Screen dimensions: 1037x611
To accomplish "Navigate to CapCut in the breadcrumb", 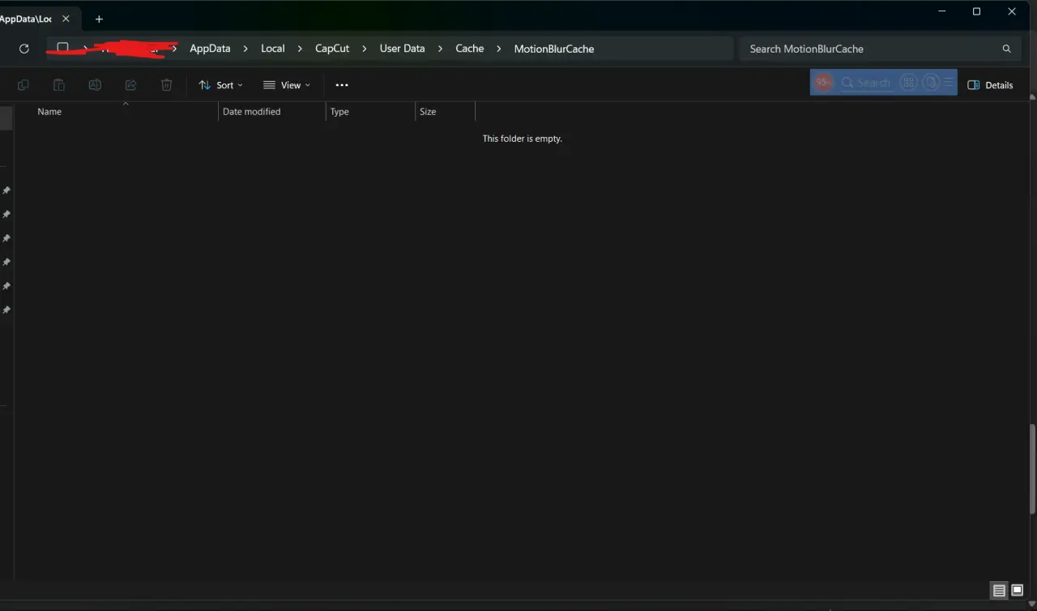I will coord(332,49).
